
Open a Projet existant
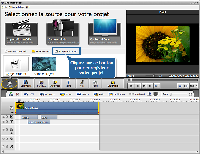41,52
